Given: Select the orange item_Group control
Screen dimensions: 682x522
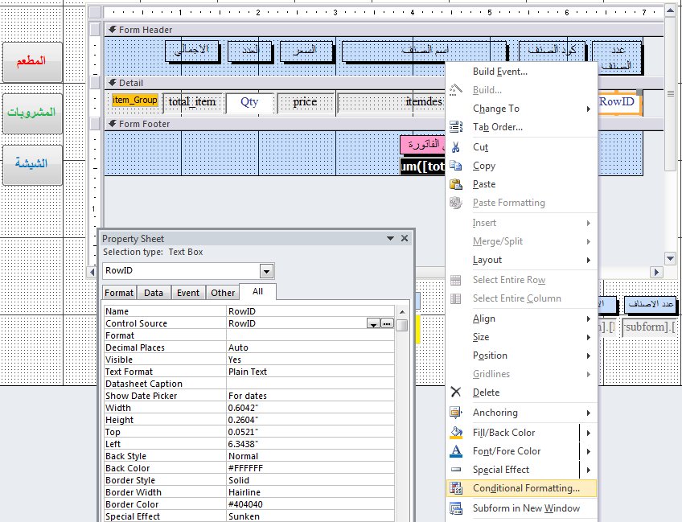Looking at the screenshot, I should (135, 101).
